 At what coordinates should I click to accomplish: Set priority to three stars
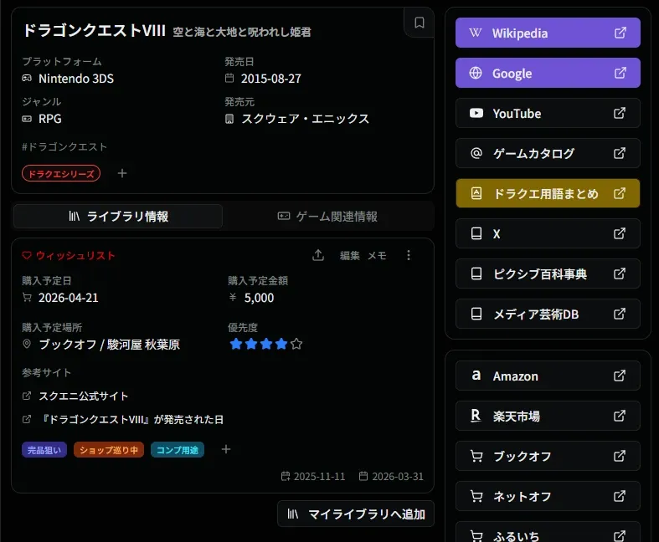pyautogui.click(x=266, y=345)
